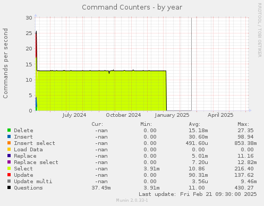The image size is (264, 206).
Task: Click the lime Select filled area in graph
Action: click(102, 91)
